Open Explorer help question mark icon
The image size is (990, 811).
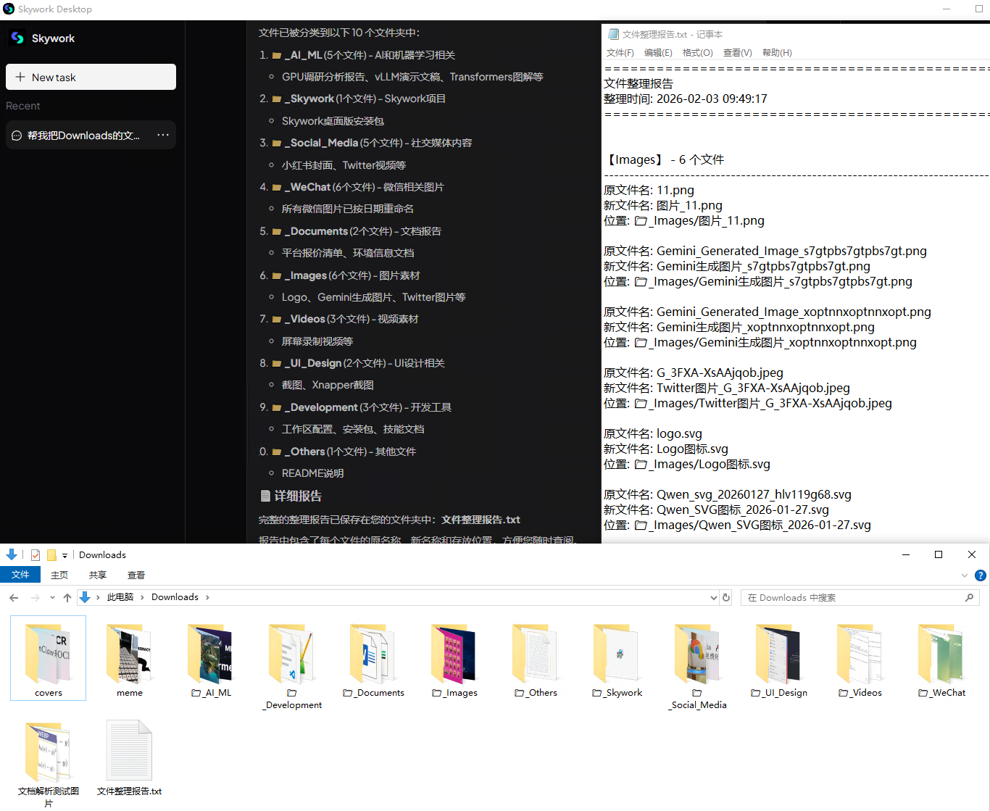[x=981, y=575]
